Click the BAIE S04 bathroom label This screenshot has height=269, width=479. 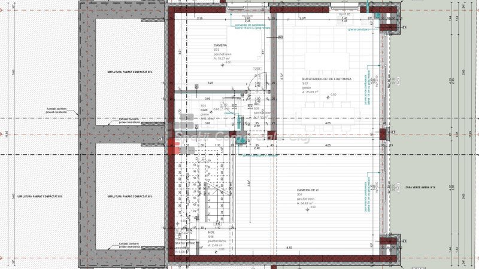click(x=204, y=110)
